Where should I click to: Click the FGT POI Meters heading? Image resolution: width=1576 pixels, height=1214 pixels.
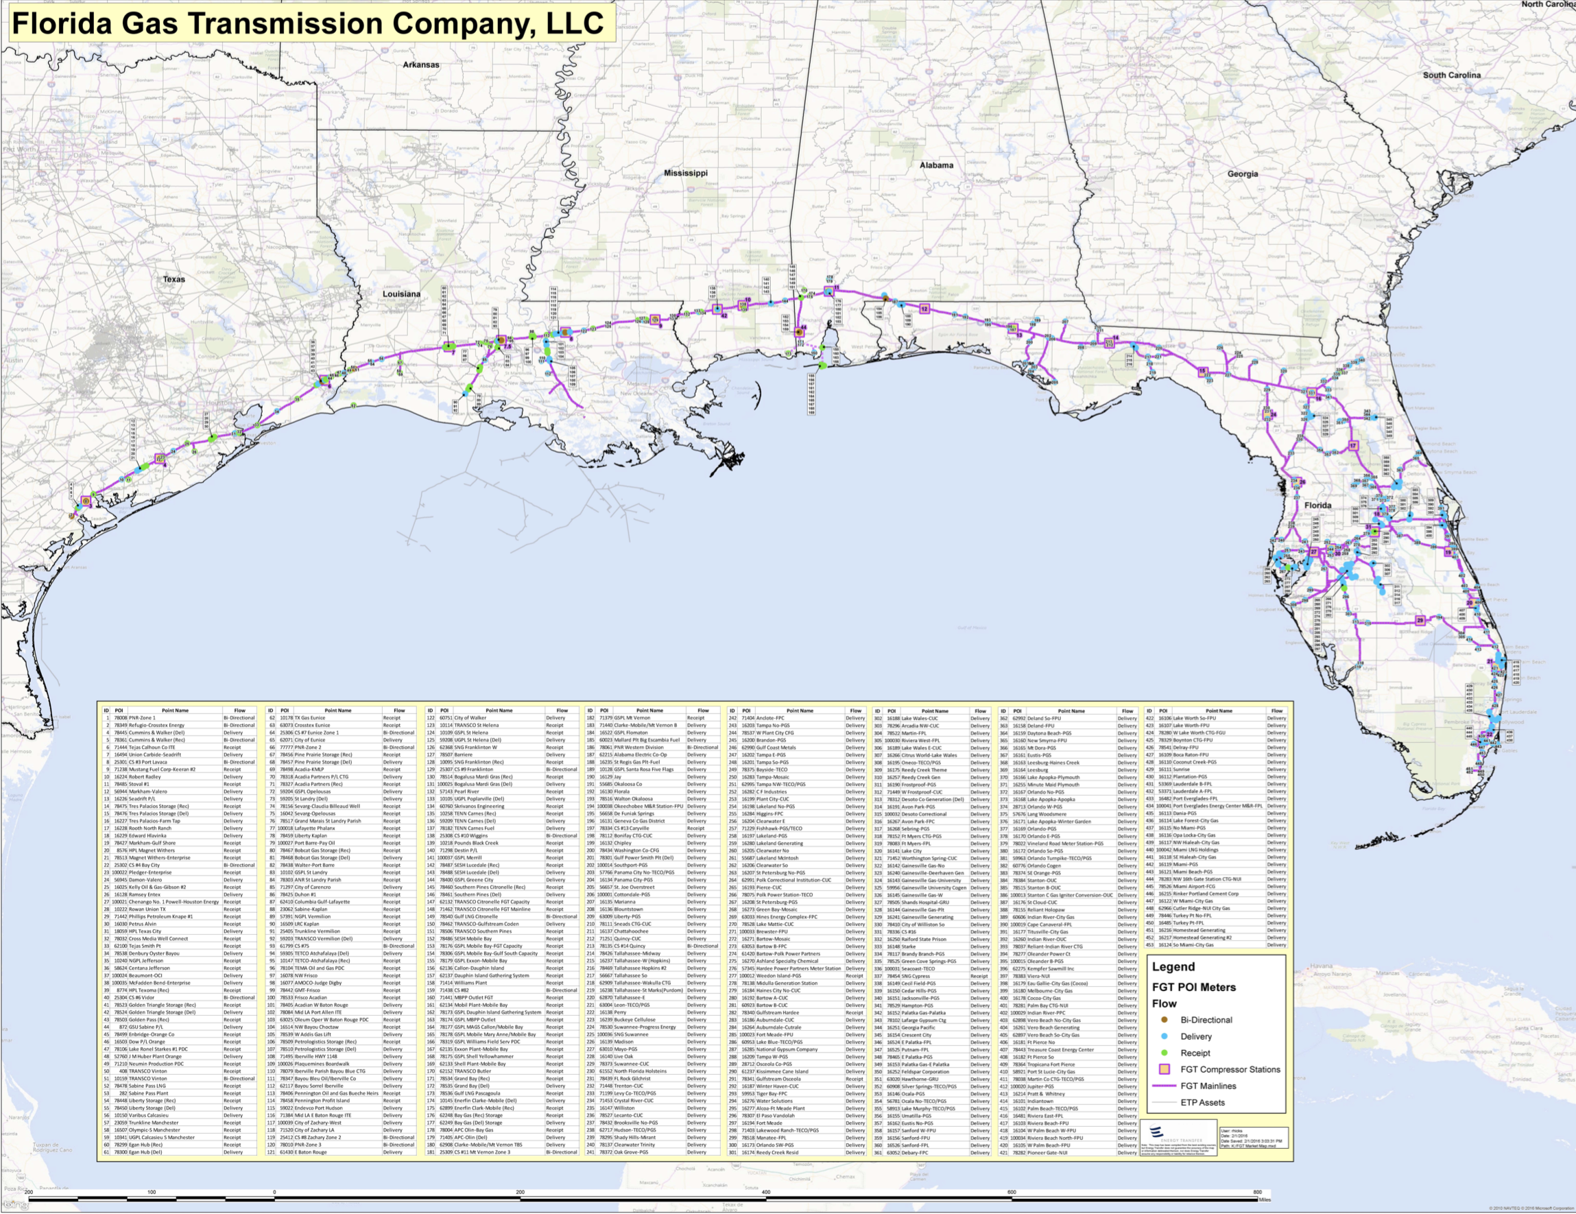1193,988
